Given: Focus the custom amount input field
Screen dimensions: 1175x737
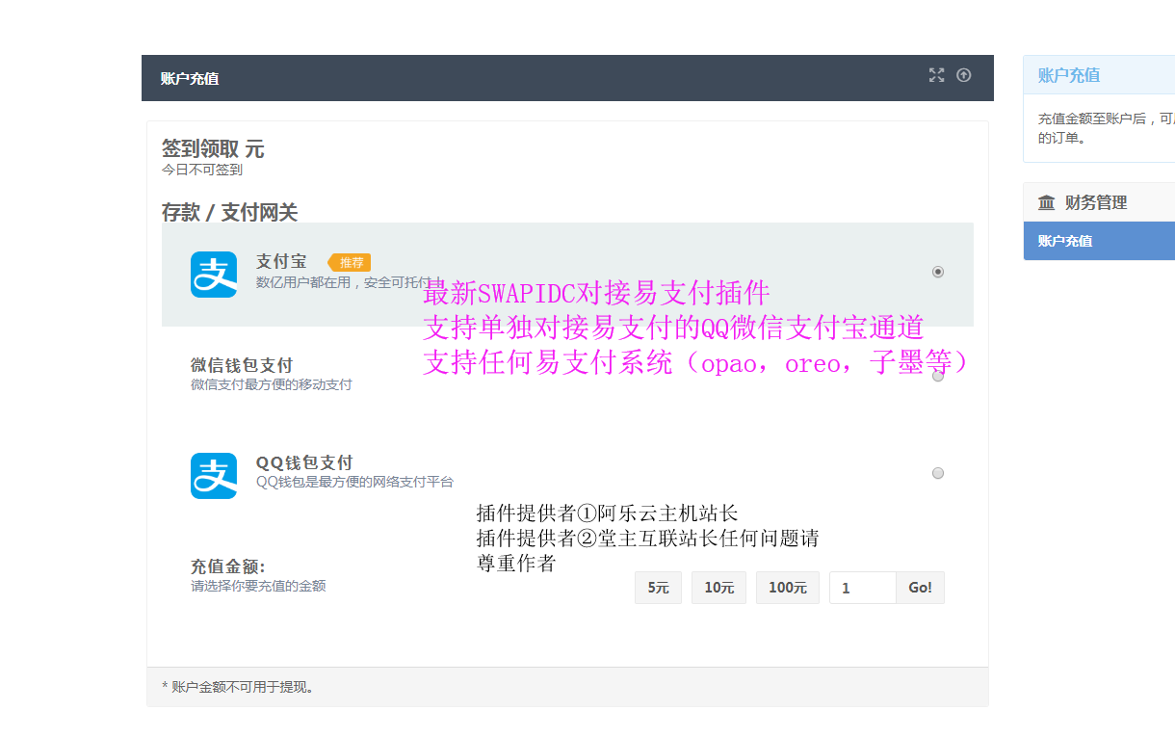Looking at the screenshot, I should (x=862, y=588).
